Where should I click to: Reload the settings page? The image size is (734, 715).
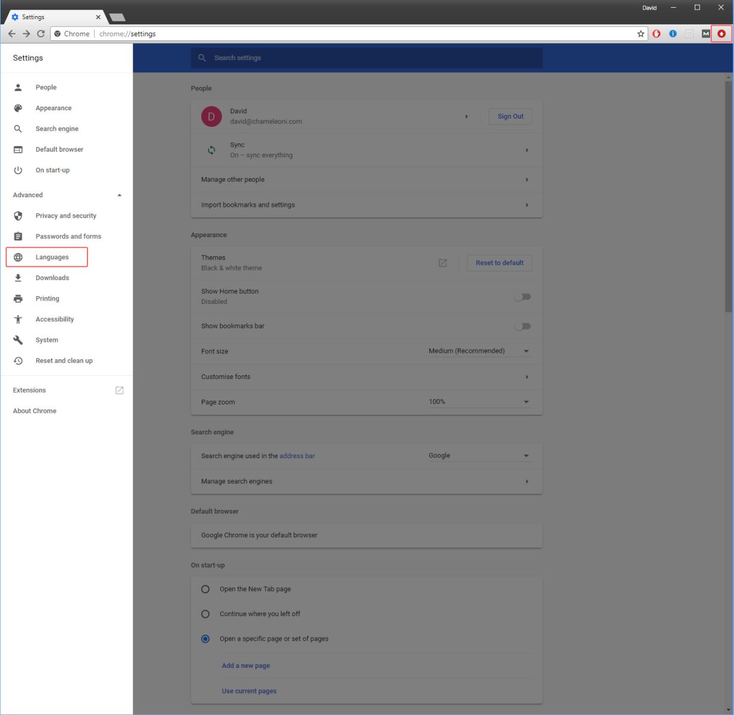pos(40,34)
